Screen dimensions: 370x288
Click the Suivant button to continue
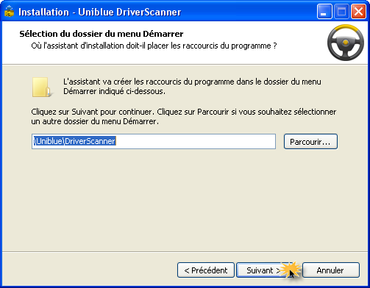[x=265, y=270]
